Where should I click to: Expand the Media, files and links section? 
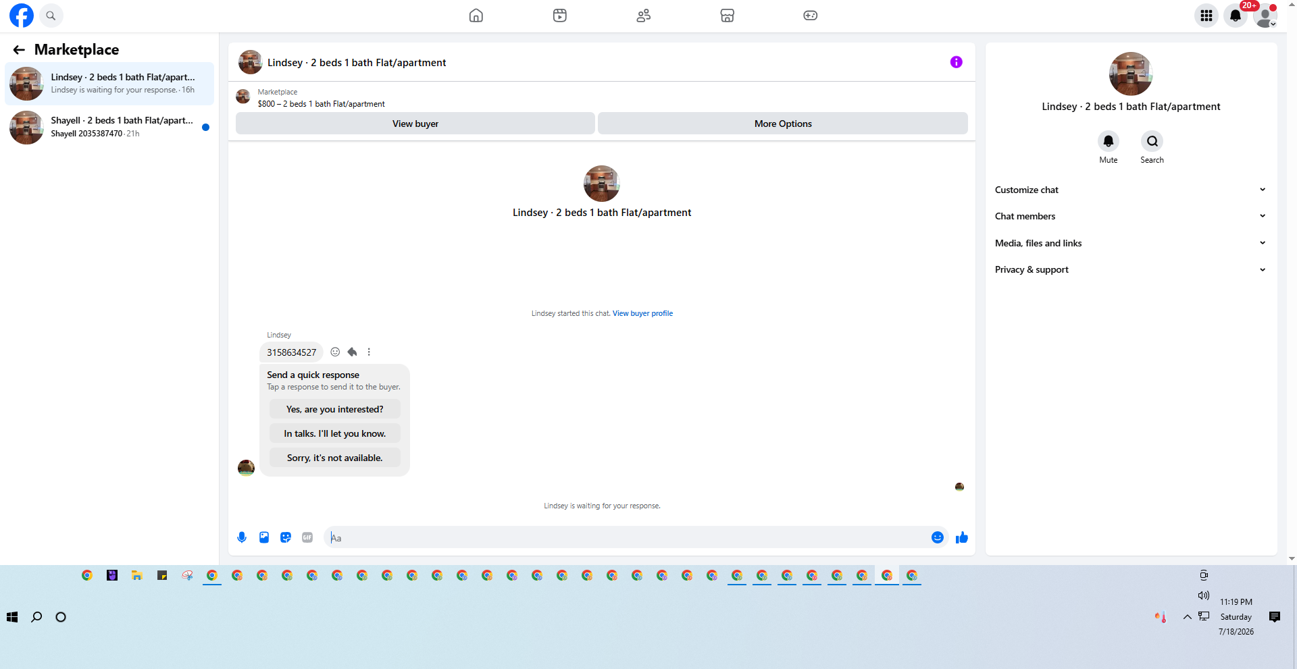tap(1131, 243)
